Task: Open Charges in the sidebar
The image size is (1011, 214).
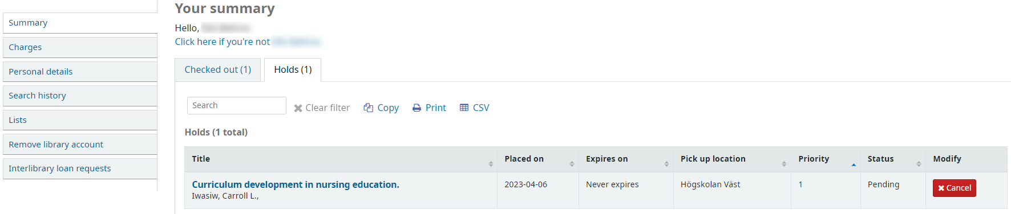Action: pos(80,47)
